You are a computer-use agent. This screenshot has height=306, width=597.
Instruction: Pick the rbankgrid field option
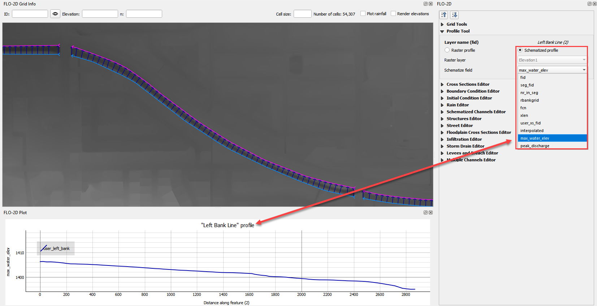(529, 100)
